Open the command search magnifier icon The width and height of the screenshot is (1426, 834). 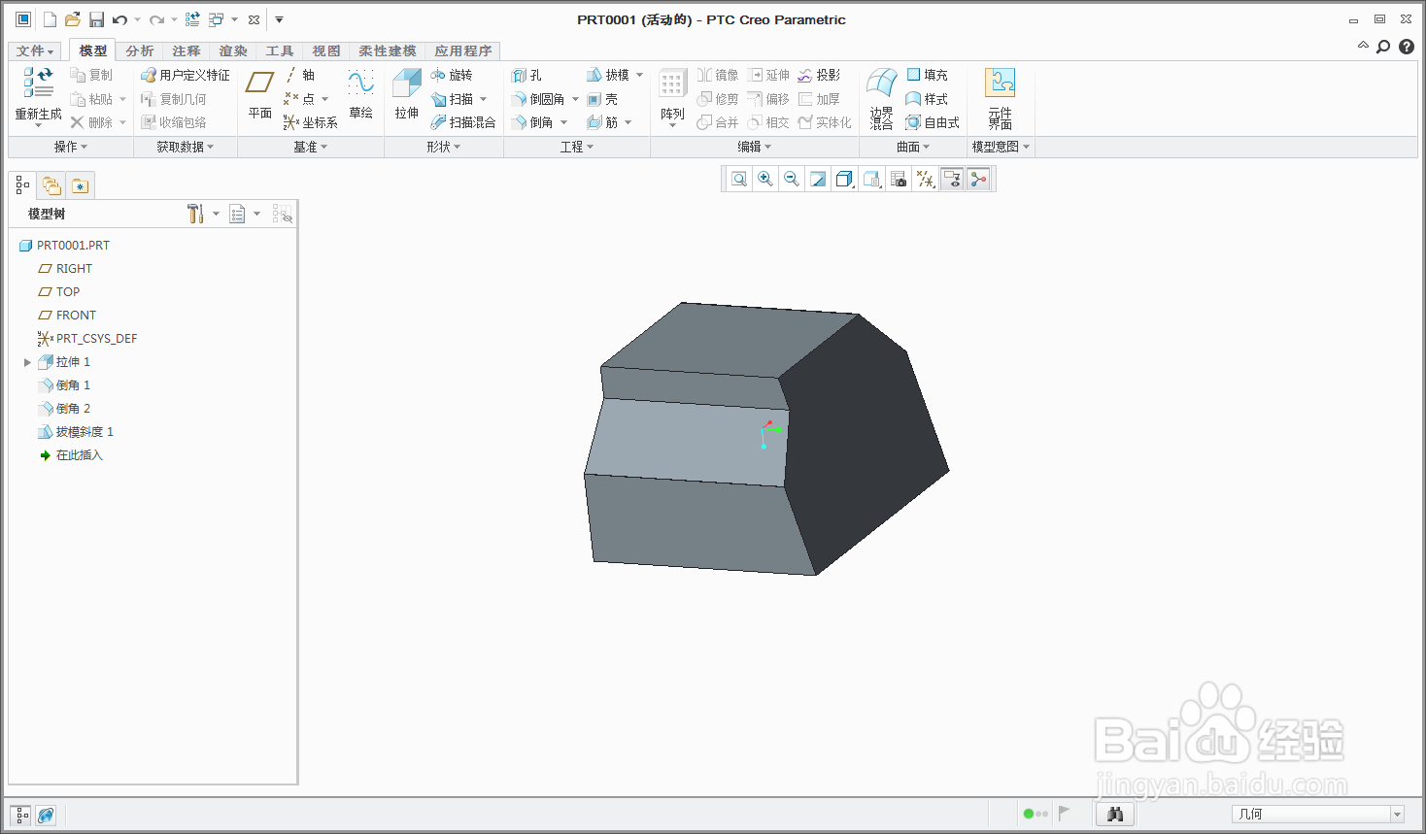pyautogui.click(x=1383, y=47)
